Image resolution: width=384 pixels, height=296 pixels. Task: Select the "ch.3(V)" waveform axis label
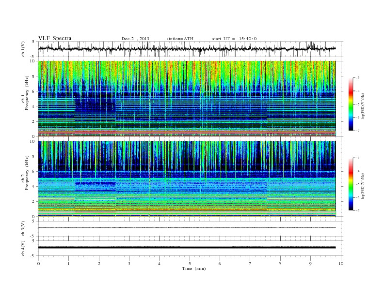[23, 229]
